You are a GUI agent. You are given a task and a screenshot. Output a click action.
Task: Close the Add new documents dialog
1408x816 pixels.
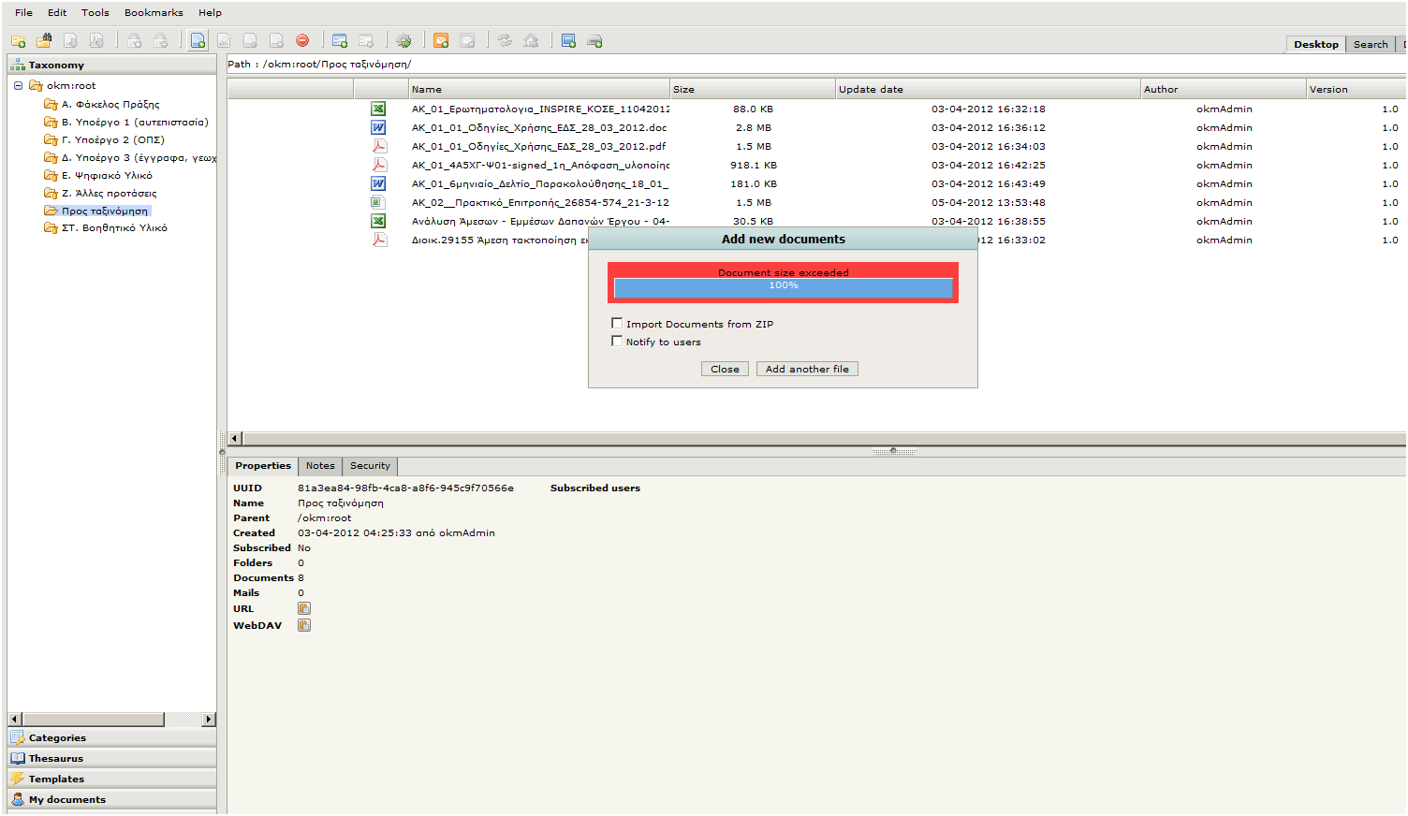point(725,370)
